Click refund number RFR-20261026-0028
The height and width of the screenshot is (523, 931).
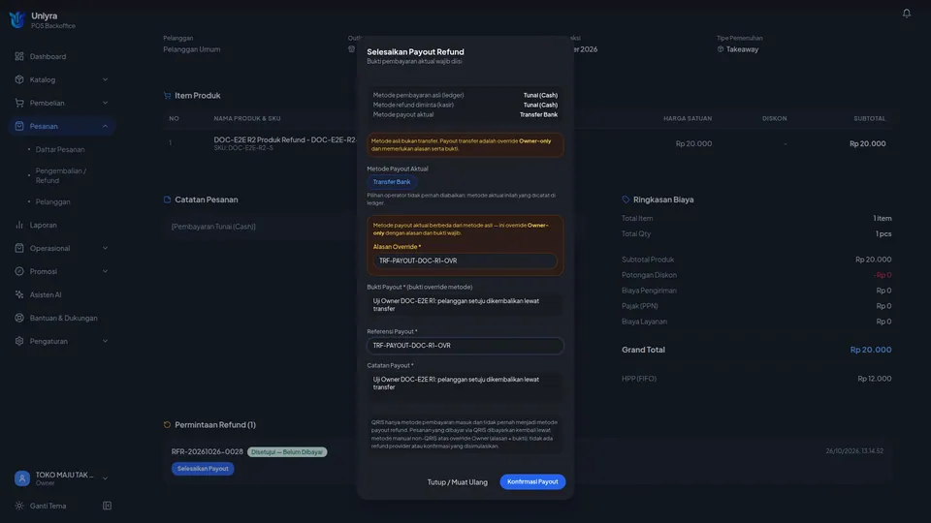click(x=208, y=452)
